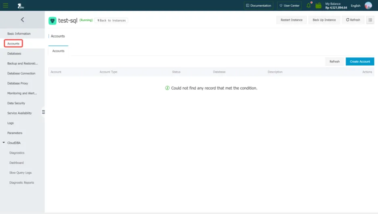Click Restart Instance button

click(x=291, y=20)
